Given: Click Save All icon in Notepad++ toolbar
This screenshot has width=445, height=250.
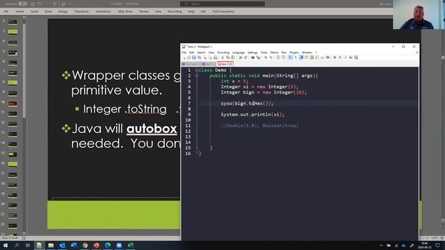Looking at the screenshot, I should (200, 58).
